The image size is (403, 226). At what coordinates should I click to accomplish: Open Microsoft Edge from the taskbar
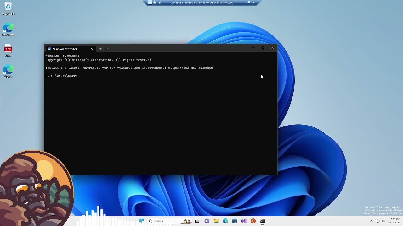[x=225, y=221]
